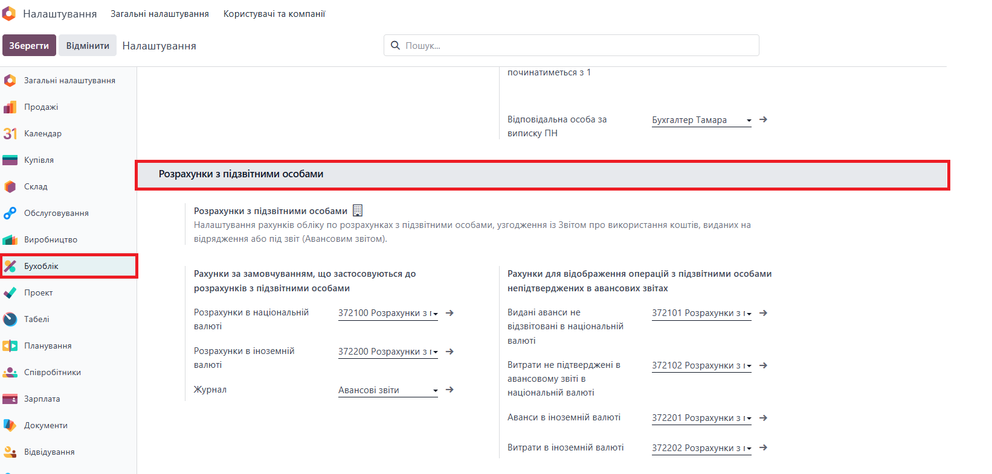Screen dimensions: 992x474
Task: Open the Timesheets (Табелі) sidebar icon
Action: click(x=10, y=320)
